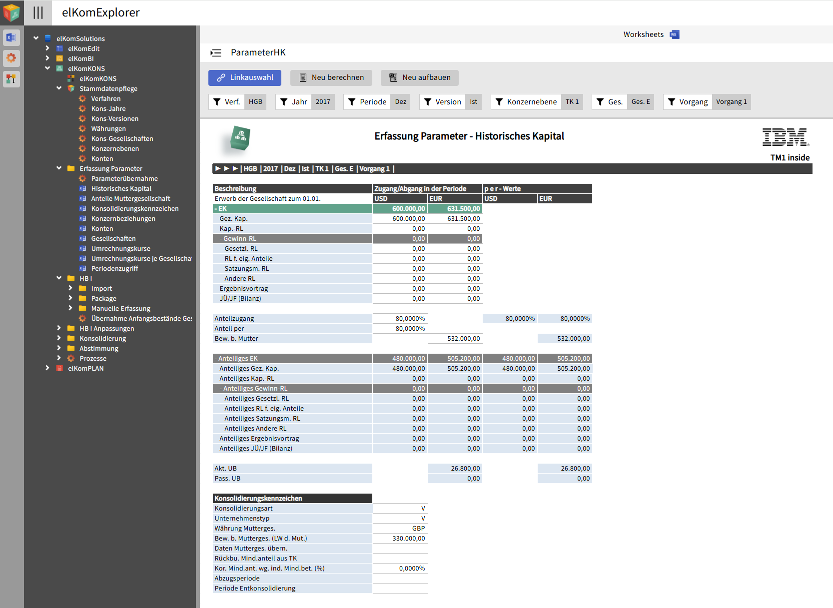Click the Neu berechnen button
The width and height of the screenshot is (833, 608).
pos(331,77)
